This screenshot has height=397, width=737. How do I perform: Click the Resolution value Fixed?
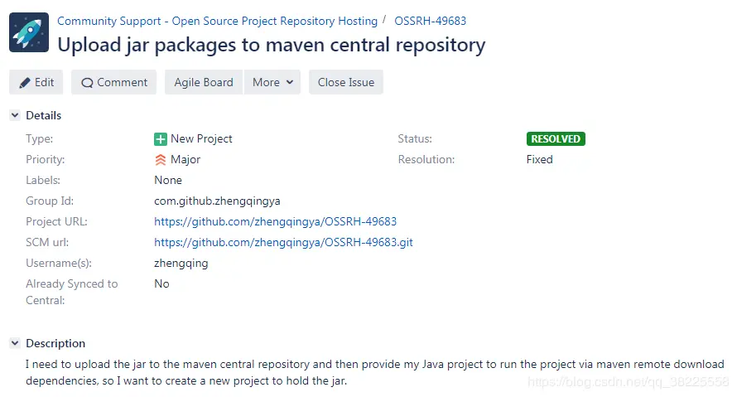tap(539, 159)
